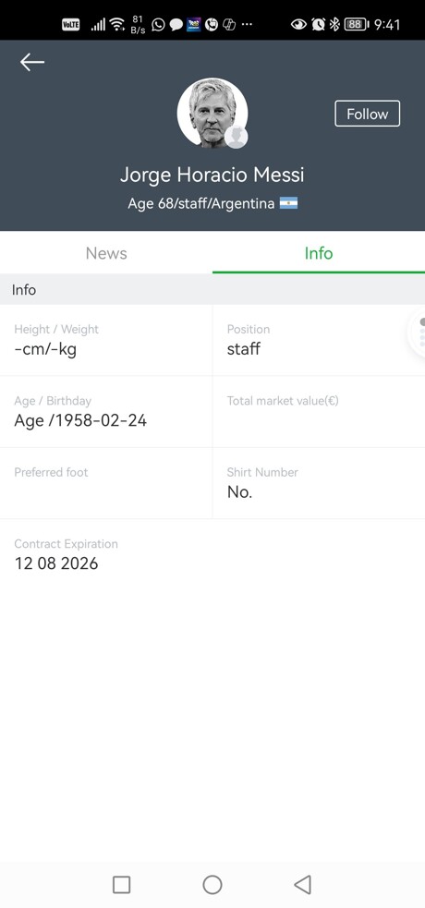Tap the Android back triangle button
Screen dimensions: 425x908
tap(303, 884)
